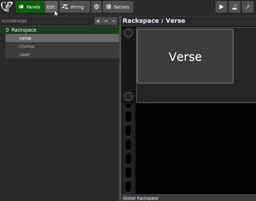
Task: Open the rackspaces more options menu
Action: [x=114, y=21]
